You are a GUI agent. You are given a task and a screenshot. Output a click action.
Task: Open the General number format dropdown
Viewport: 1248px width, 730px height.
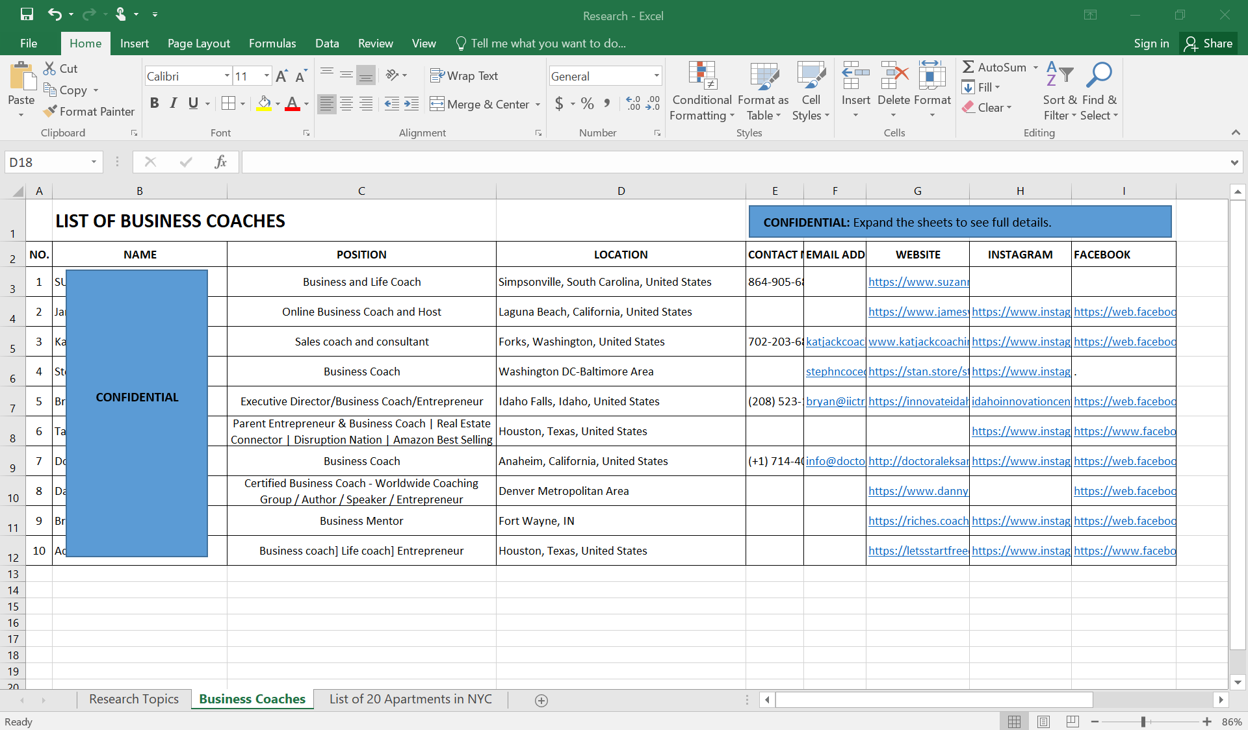pyautogui.click(x=656, y=76)
